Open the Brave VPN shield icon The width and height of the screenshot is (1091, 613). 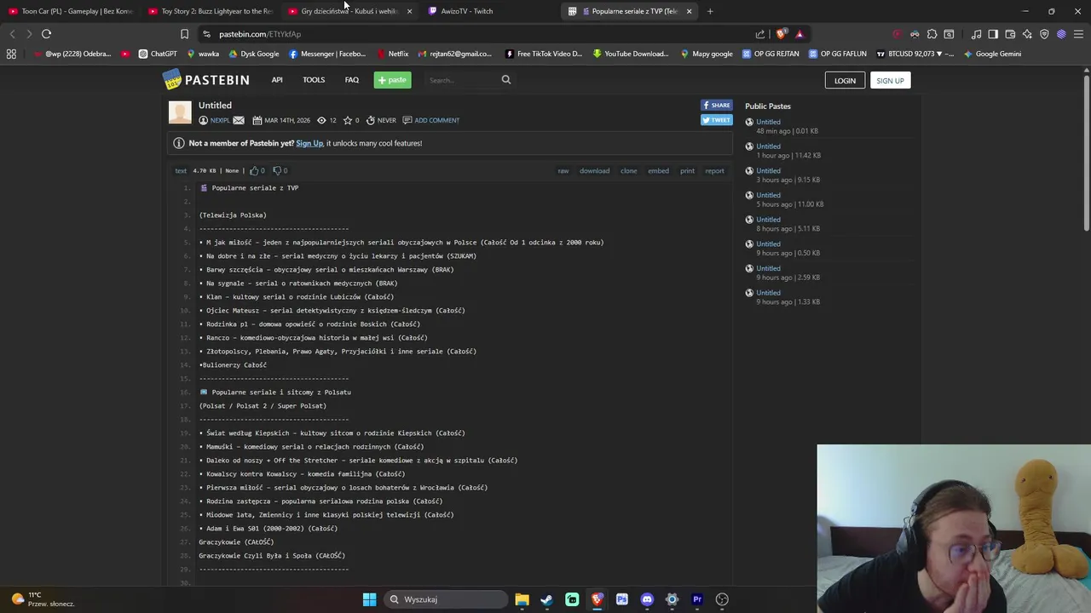[1044, 34]
